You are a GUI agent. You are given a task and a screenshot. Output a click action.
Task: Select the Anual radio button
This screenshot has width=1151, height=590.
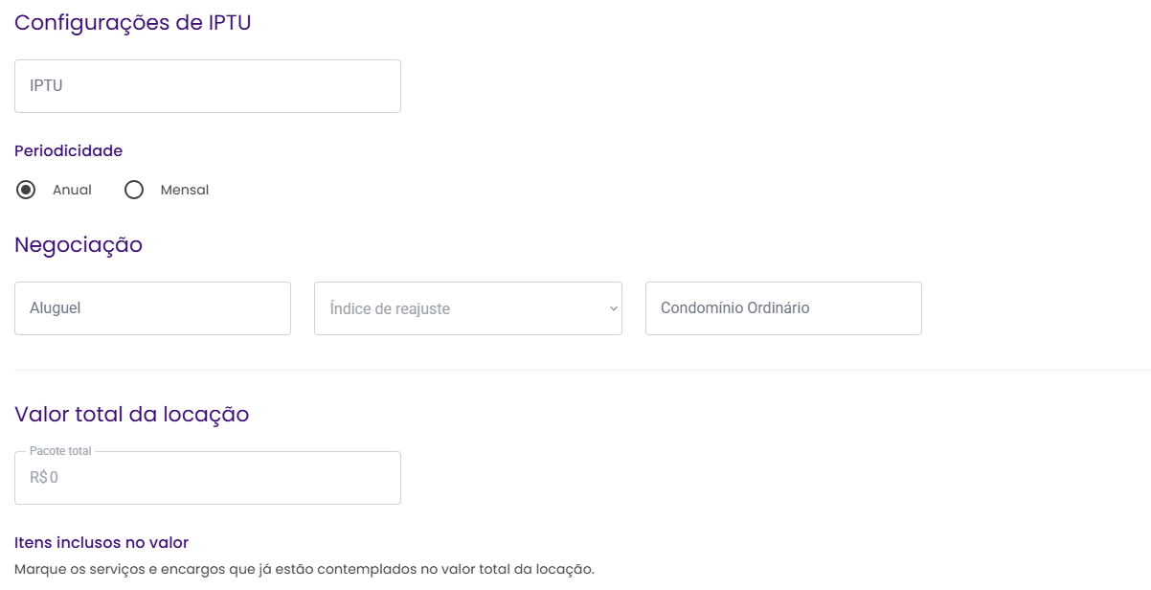pyautogui.click(x=27, y=190)
